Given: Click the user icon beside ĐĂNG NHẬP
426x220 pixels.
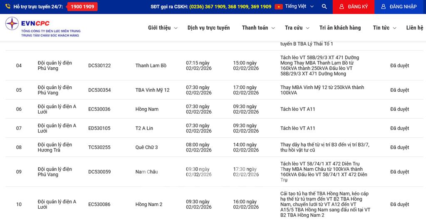Looking at the screenshot, I should [x=383, y=7].
